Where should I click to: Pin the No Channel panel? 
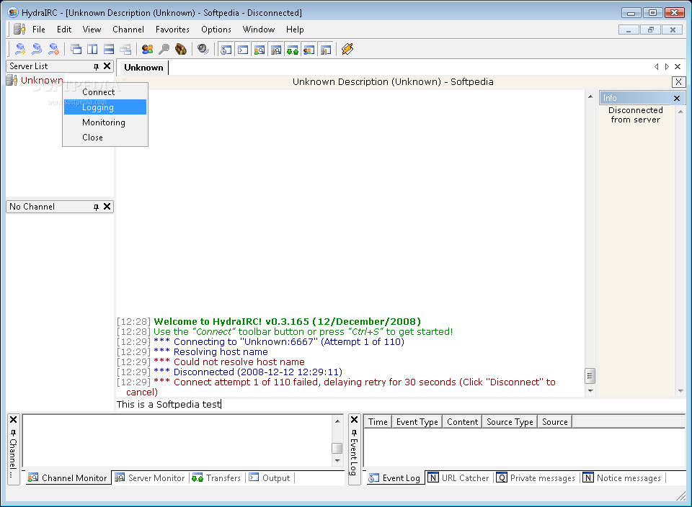pyautogui.click(x=96, y=207)
